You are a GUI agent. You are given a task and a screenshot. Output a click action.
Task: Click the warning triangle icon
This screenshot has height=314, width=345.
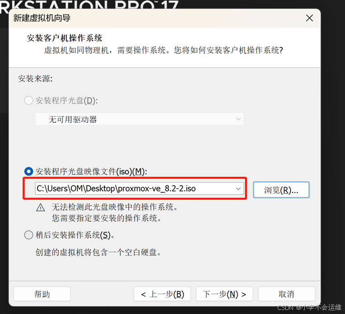[x=41, y=207]
